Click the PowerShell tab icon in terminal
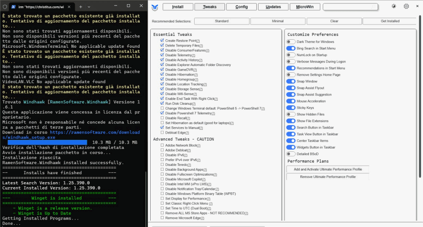The width and height of the screenshot is (423, 227). coord(14,7)
